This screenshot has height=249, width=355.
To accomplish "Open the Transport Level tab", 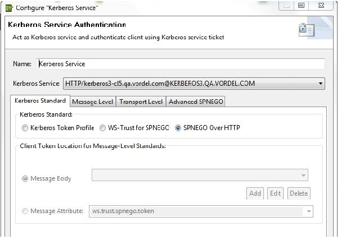I will point(141,102).
